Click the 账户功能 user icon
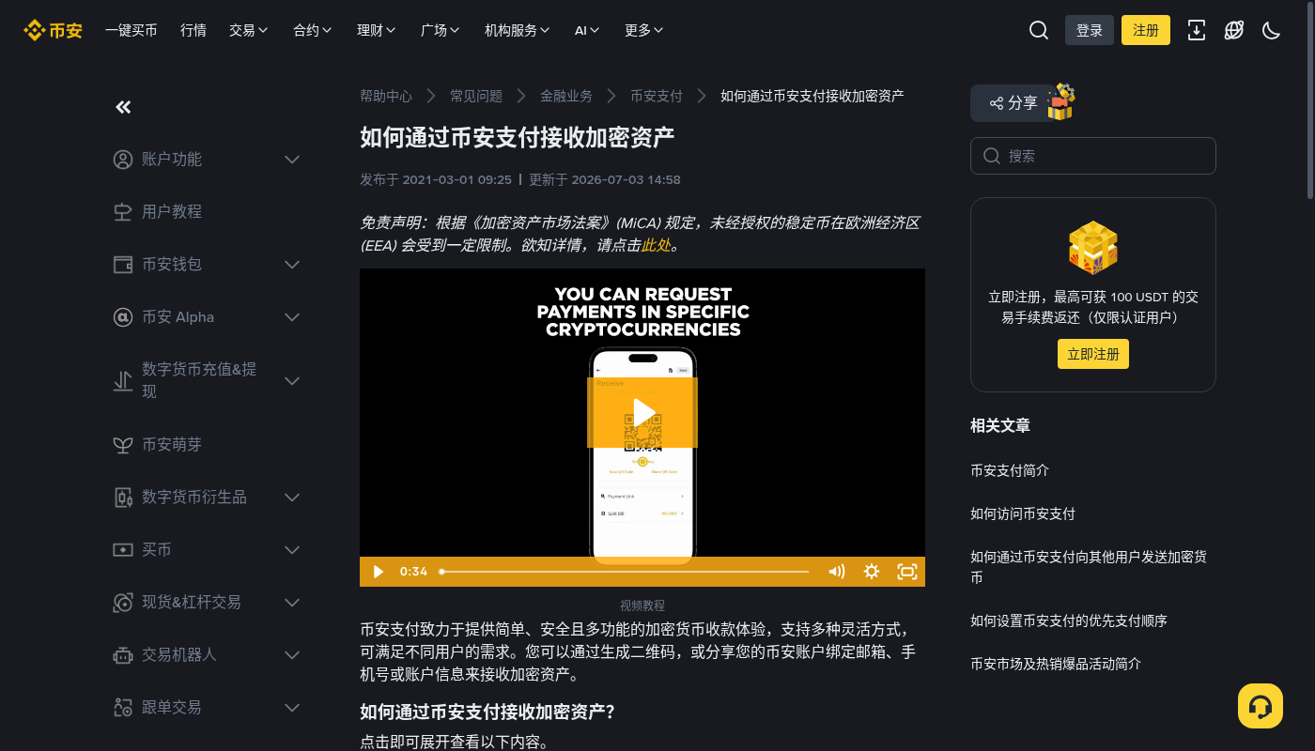Image resolution: width=1315 pixels, height=751 pixels. [x=123, y=160]
